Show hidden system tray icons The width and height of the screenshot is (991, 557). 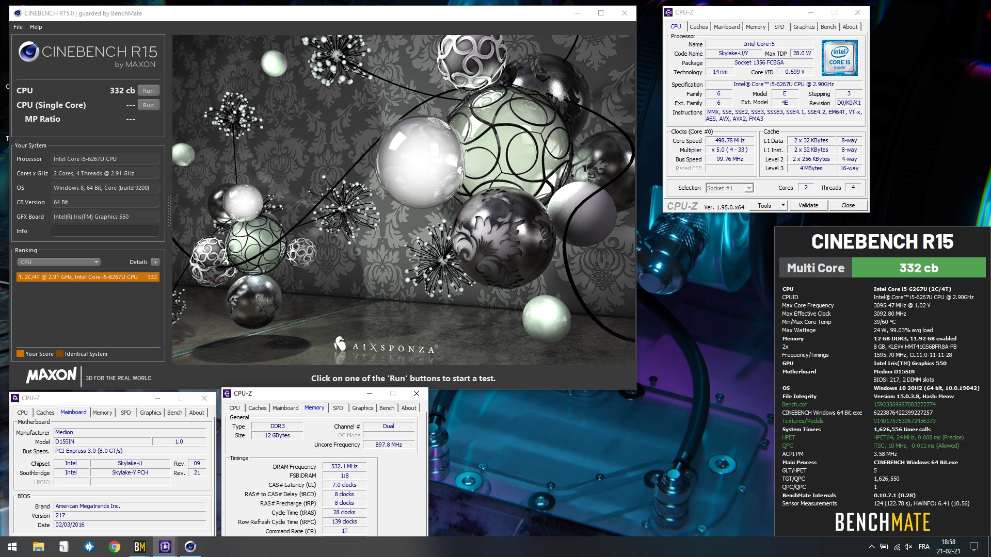pyautogui.click(x=871, y=547)
